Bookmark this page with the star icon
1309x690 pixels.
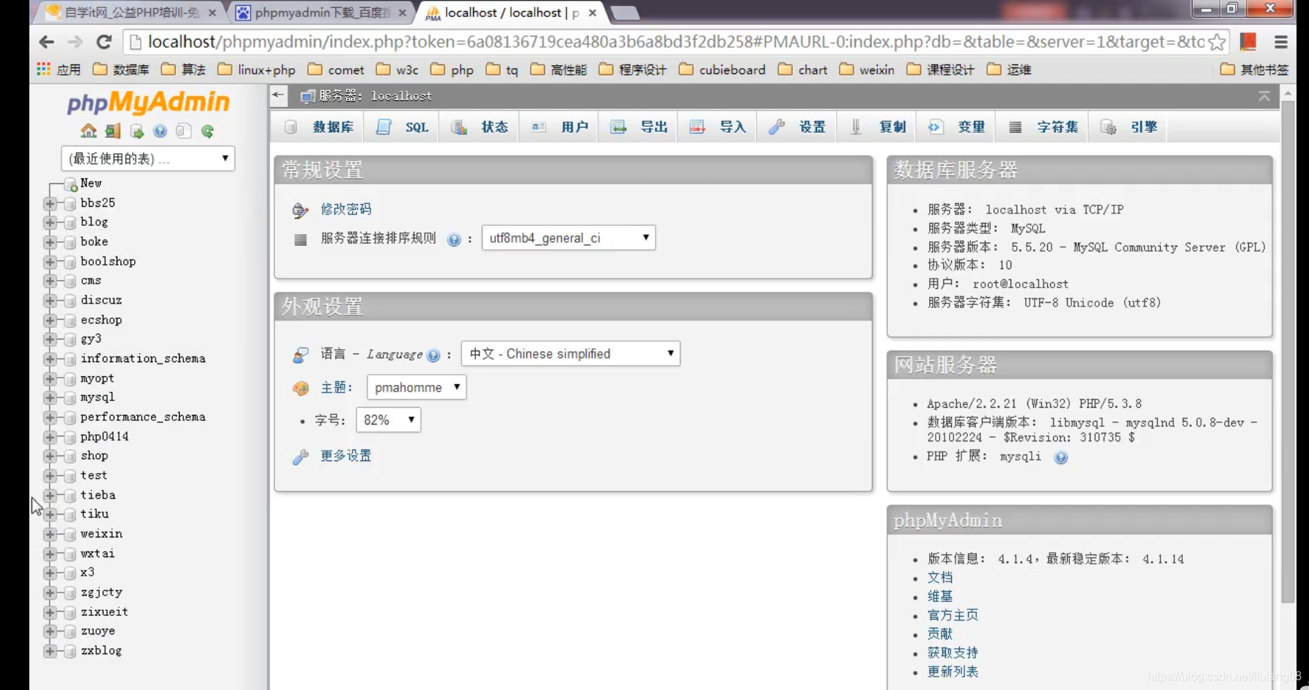coord(1217,42)
